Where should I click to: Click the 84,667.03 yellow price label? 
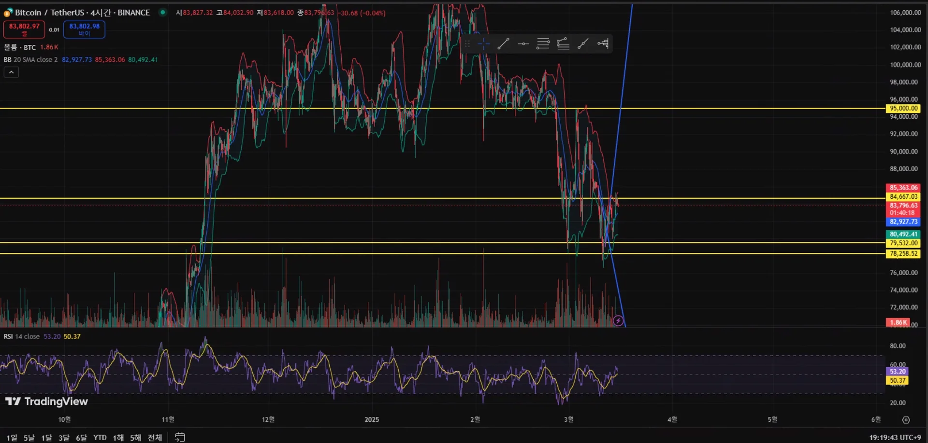pos(903,196)
